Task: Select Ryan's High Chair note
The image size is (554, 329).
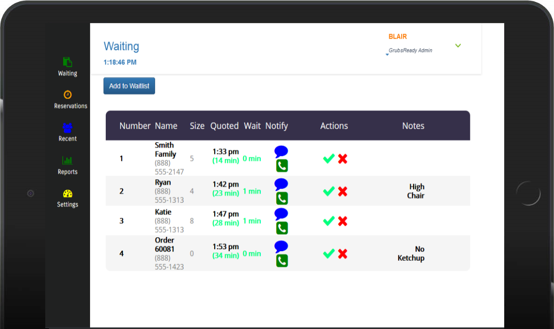Action: click(x=416, y=191)
